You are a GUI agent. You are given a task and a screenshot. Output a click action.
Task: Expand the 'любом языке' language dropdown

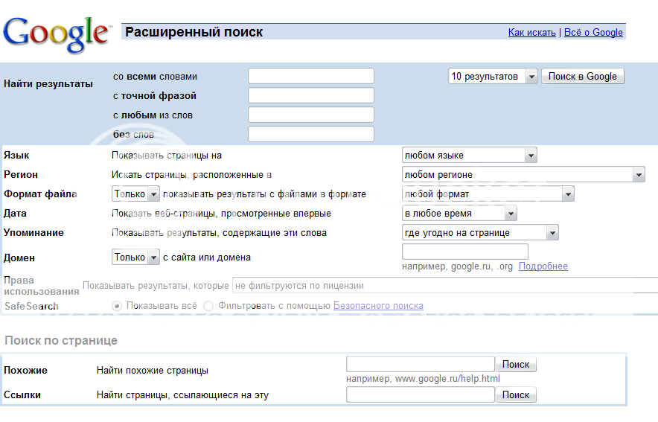pyautogui.click(x=469, y=156)
